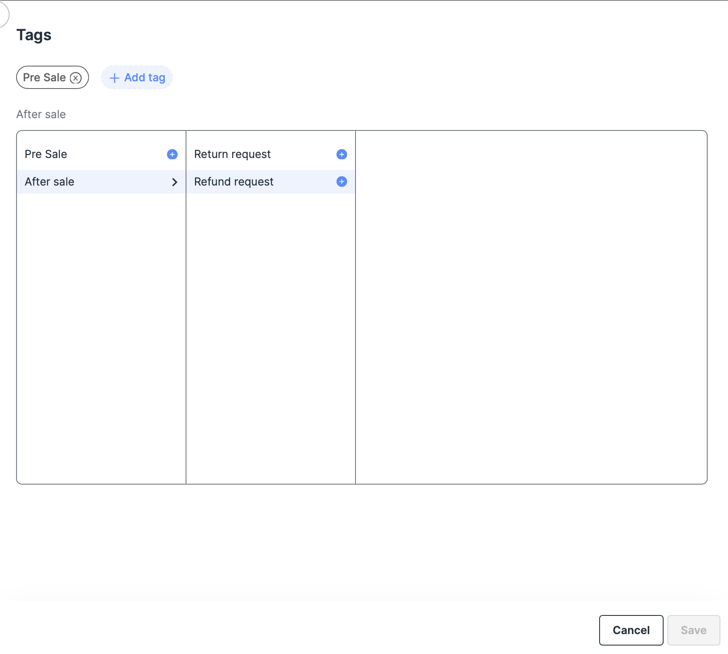This screenshot has height=654, width=728.
Task: Remove the Pre Sale tag chip
Action: pyautogui.click(x=76, y=78)
